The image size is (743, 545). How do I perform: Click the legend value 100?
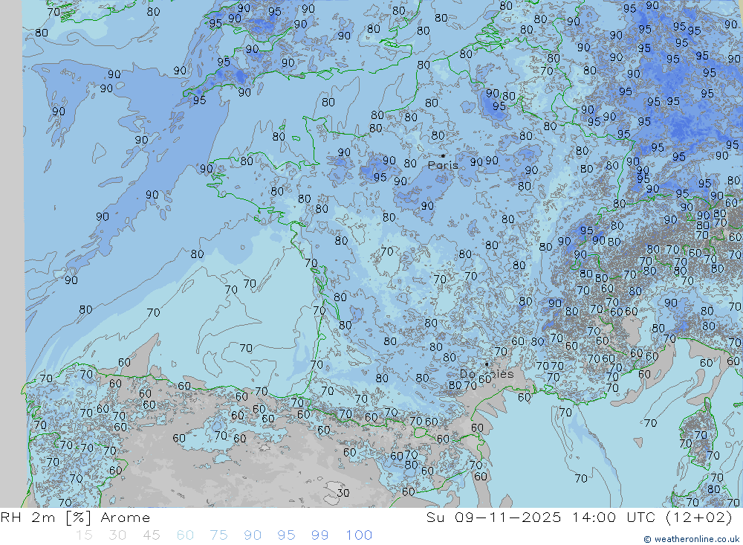coord(359,535)
